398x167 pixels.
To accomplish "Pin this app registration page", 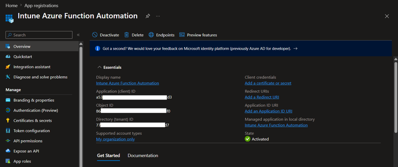I will pos(147,16).
